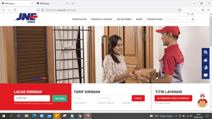212x119 pixels.
Task: Switch language to EN
Action: tap(188, 14)
